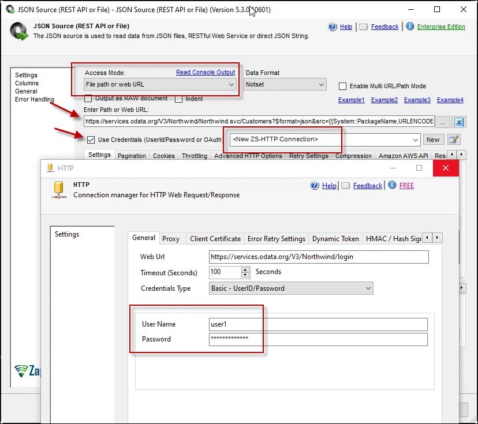Switch to the Pagination tab

click(132, 155)
